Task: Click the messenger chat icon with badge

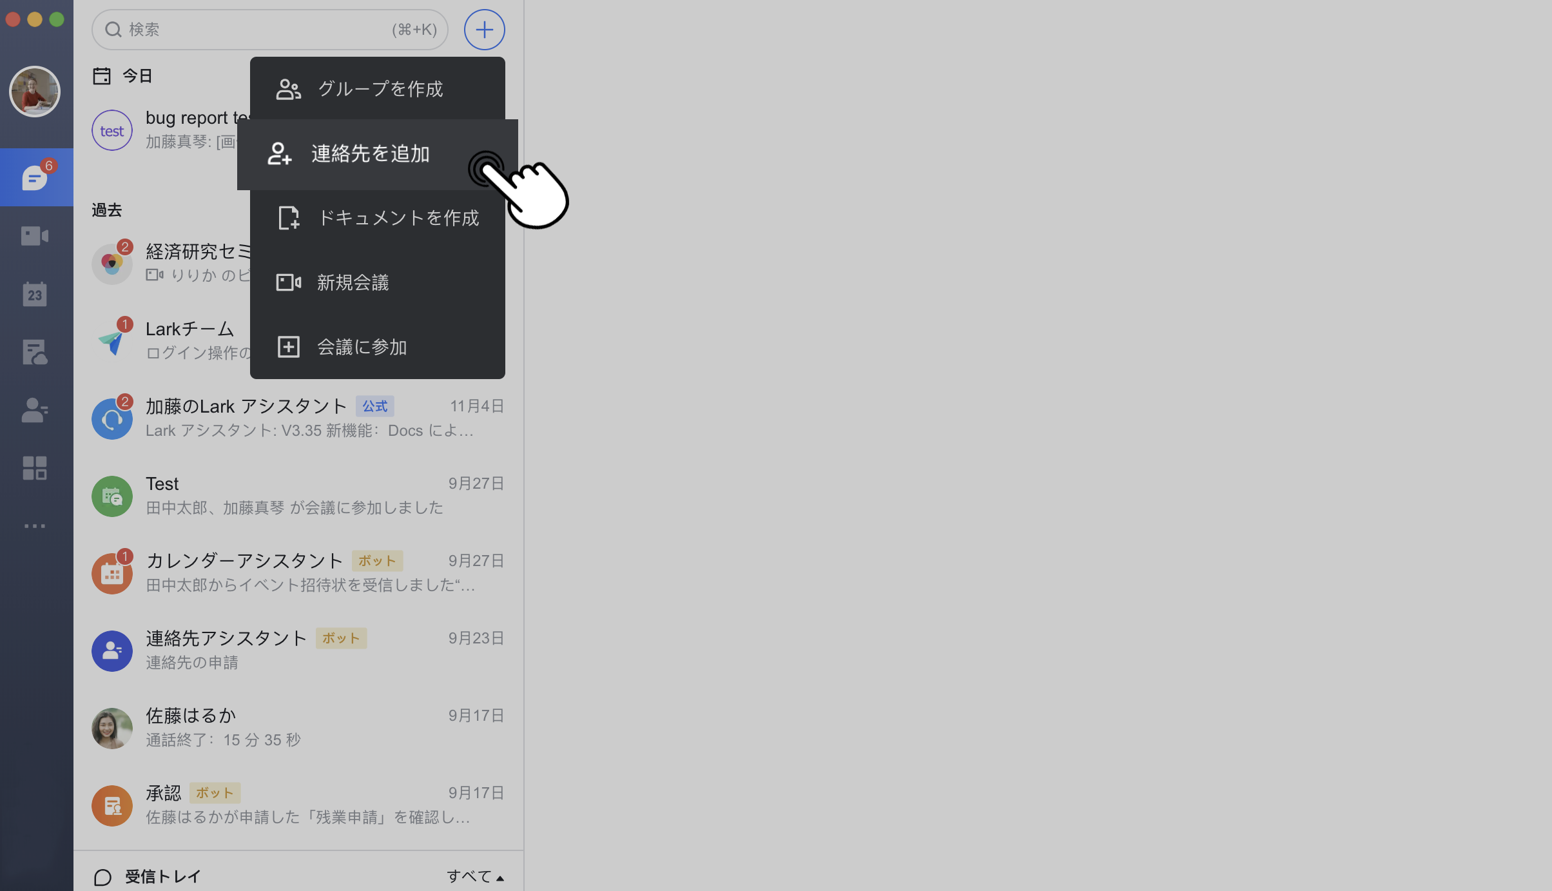Action: pos(35,178)
